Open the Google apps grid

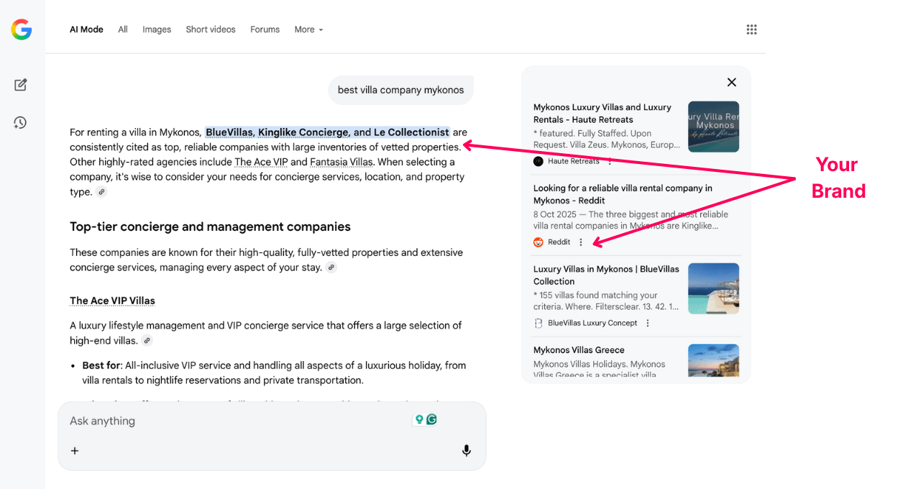[x=751, y=29]
